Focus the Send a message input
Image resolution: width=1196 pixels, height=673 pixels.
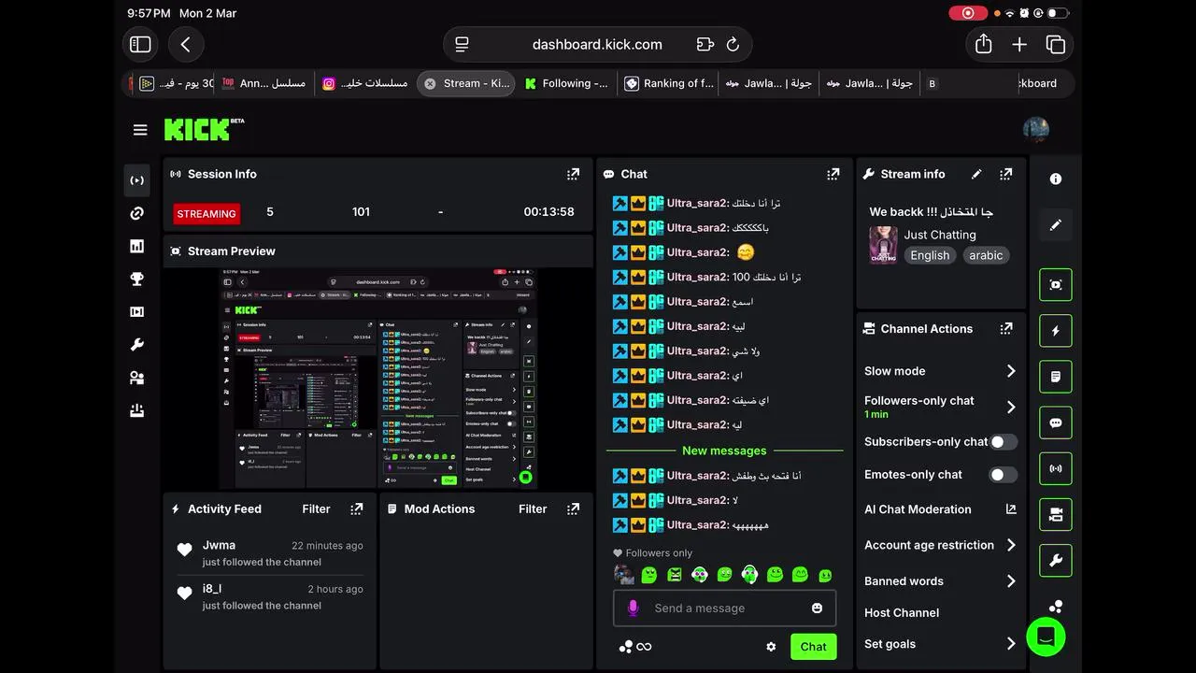click(x=724, y=609)
